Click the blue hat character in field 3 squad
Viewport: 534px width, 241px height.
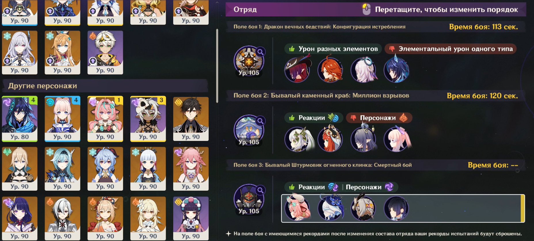click(331, 208)
